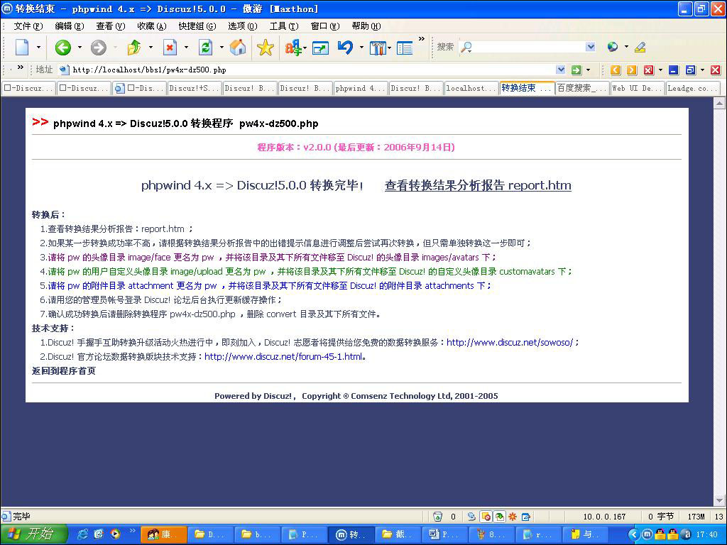This screenshot has width=727, height=545.
Task: Click the highlight pen icon
Action: pos(640,47)
